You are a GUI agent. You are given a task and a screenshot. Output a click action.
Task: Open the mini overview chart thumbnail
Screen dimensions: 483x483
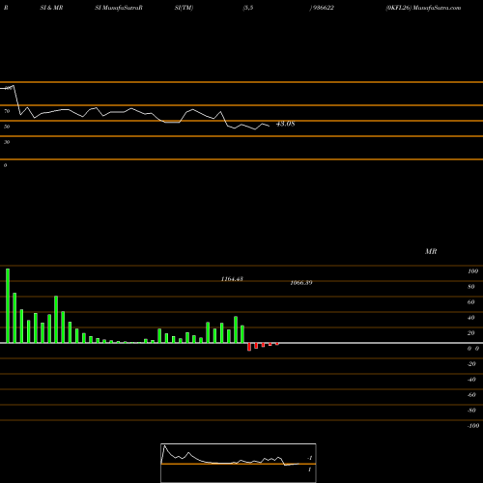[x=239, y=463]
